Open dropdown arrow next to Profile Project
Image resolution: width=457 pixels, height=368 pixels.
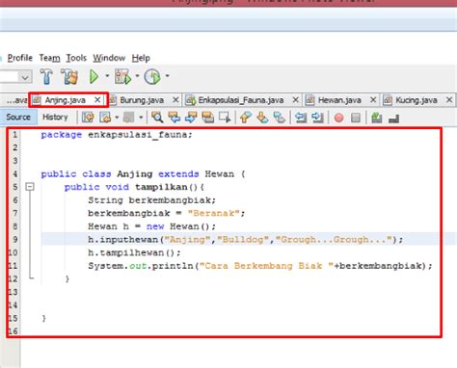pos(167,76)
